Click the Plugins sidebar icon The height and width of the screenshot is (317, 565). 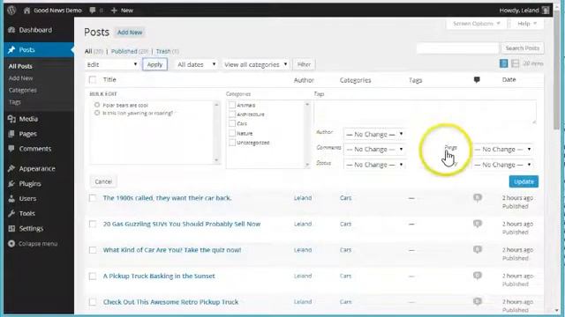[x=11, y=183]
